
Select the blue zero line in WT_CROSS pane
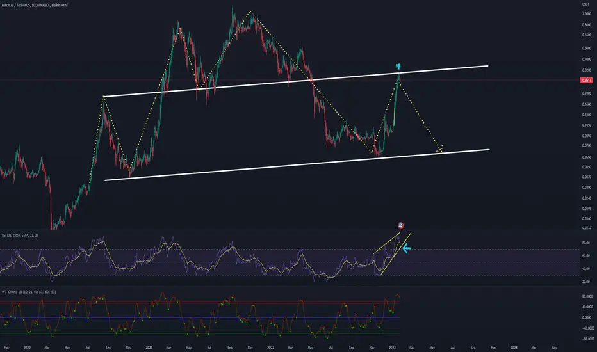200,317
